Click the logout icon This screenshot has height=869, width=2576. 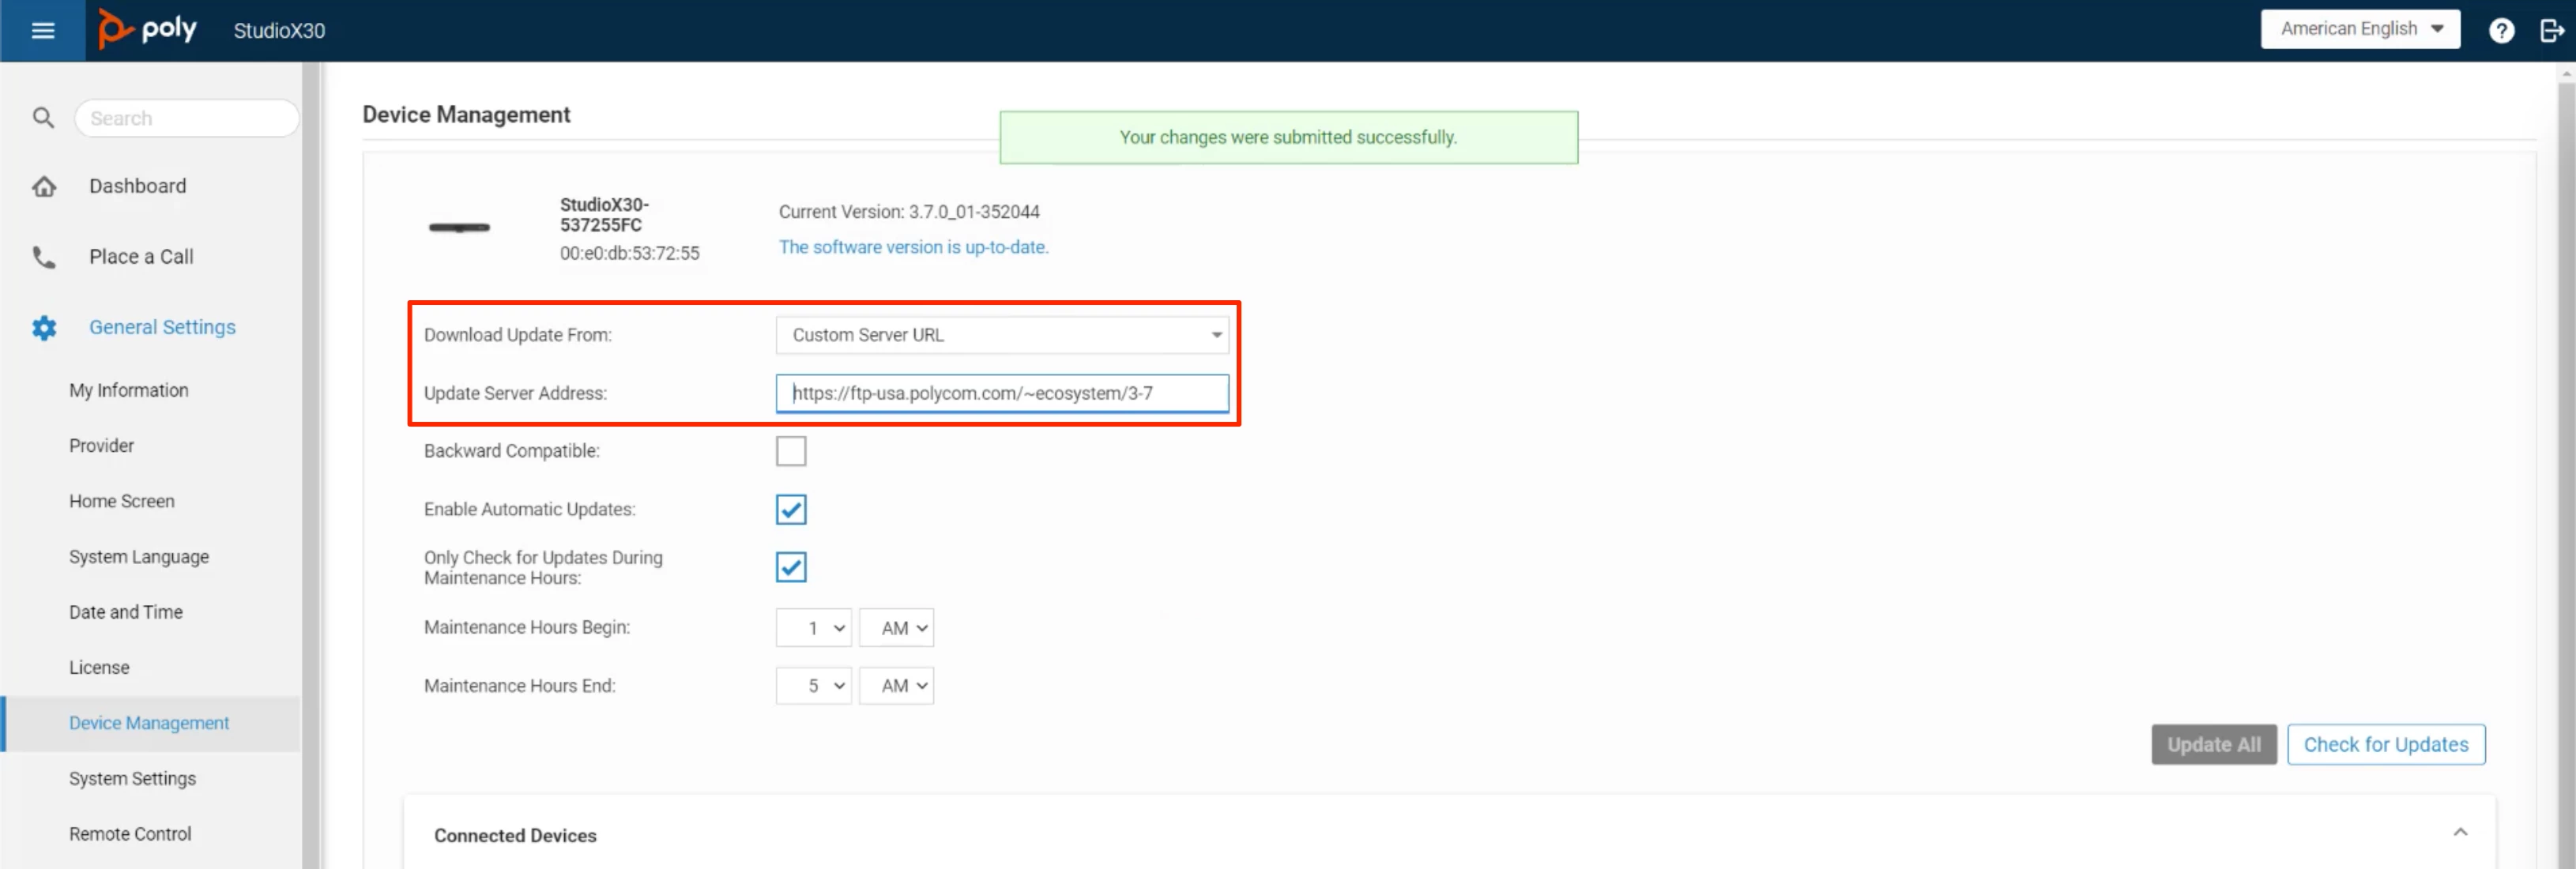click(x=2551, y=30)
